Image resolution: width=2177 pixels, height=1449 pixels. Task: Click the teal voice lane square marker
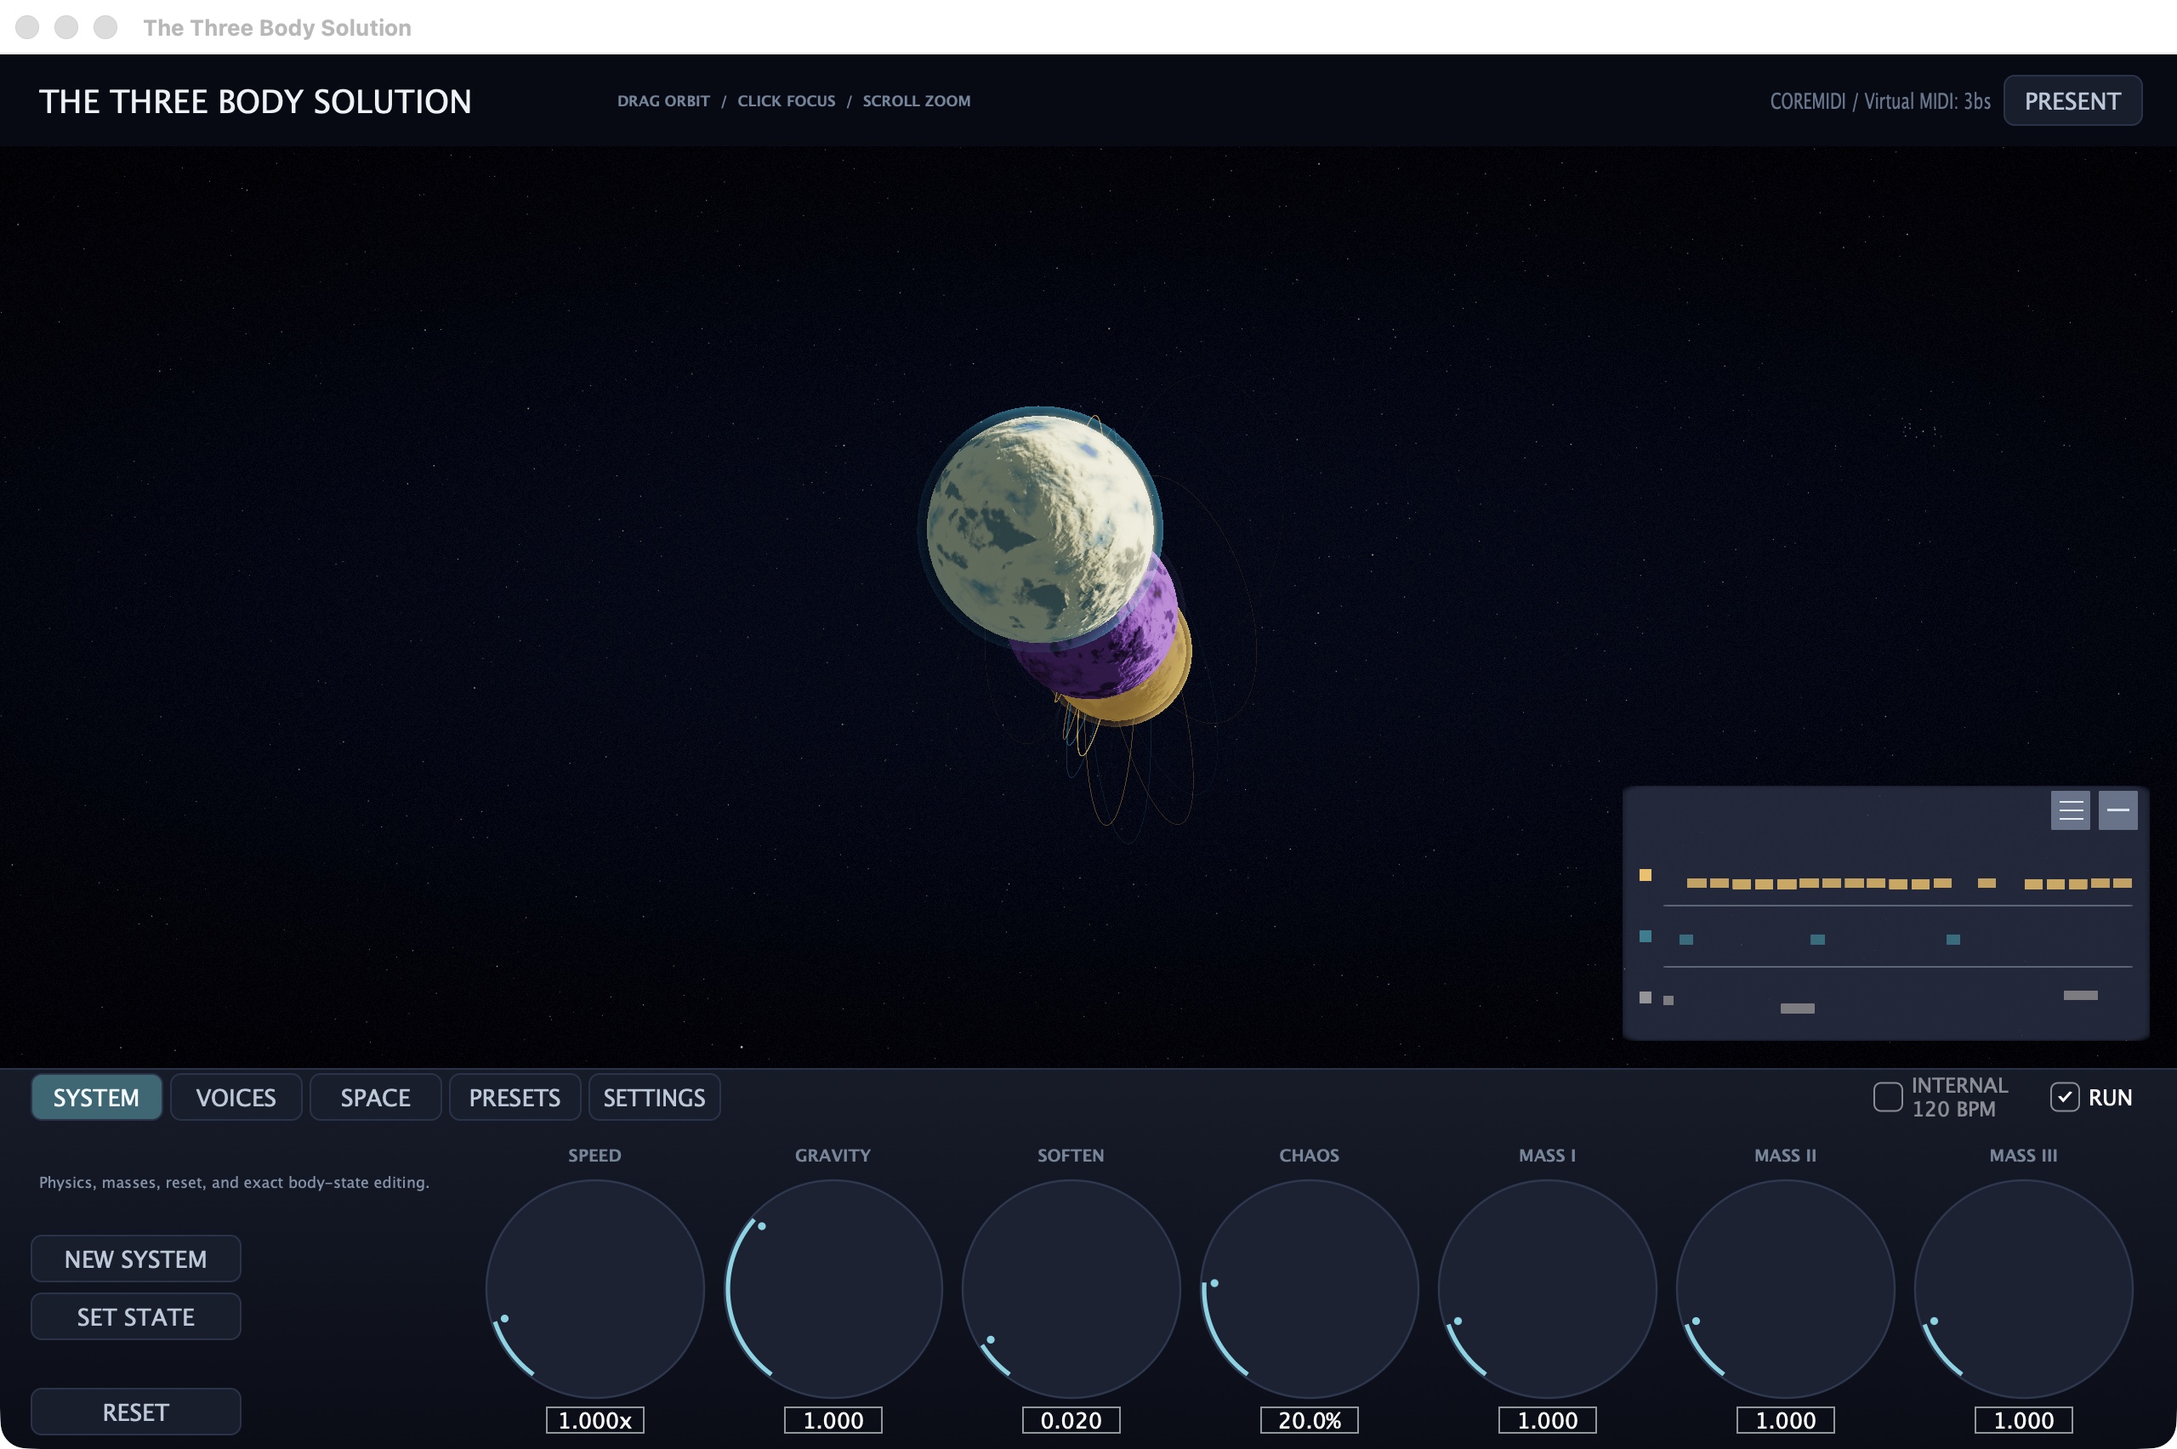coord(1645,936)
